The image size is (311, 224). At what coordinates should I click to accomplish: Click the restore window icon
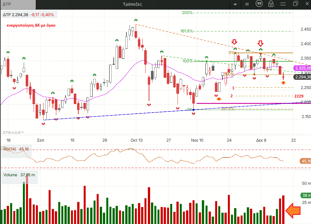[x=296, y=4]
